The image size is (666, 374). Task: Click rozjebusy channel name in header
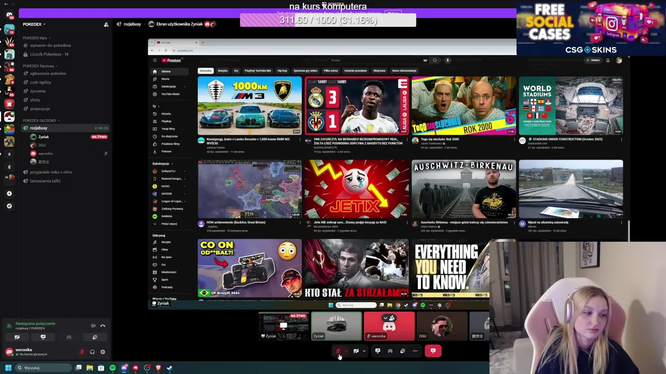132,24
